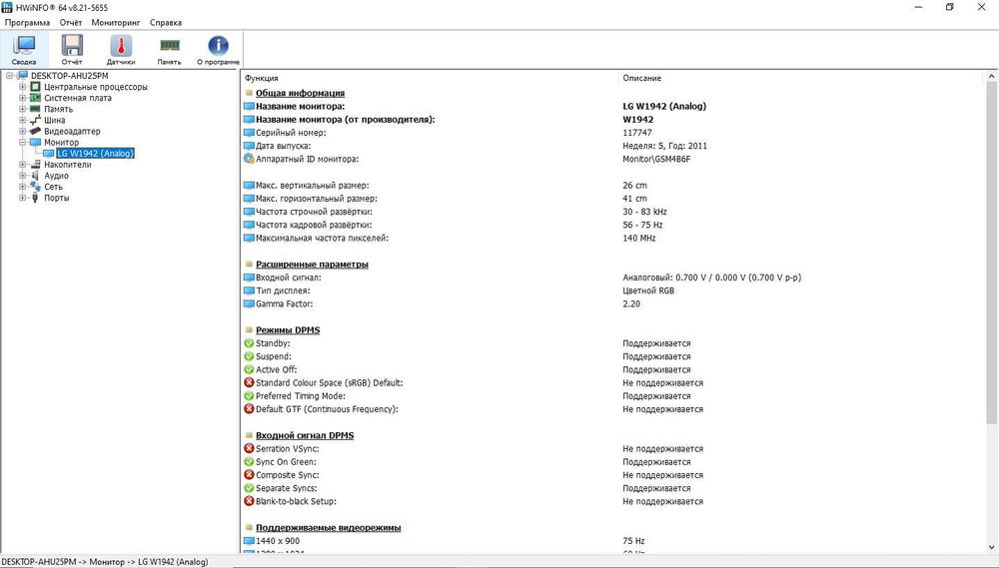
Task: Expand the Центральные процессоры tree node
Action: point(22,87)
